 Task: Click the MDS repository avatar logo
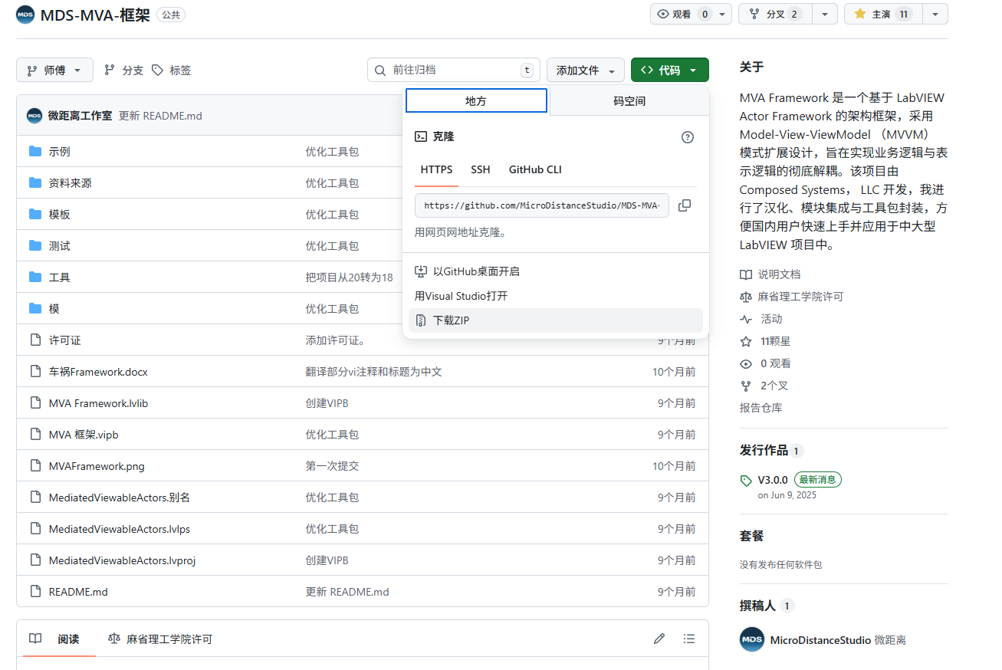(25, 14)
